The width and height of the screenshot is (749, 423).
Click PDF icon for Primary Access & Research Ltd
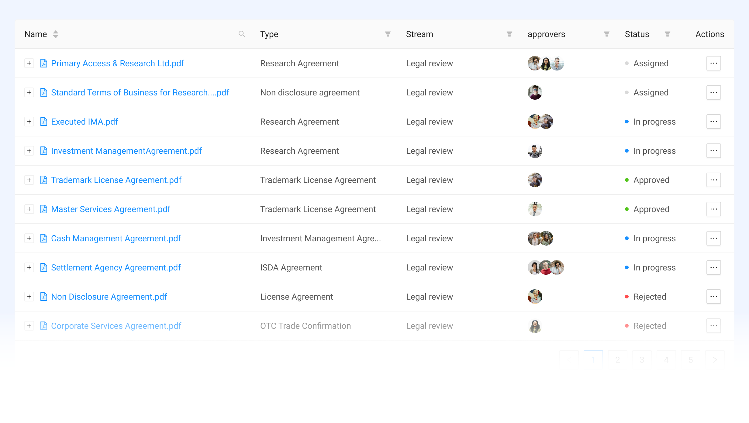click(x=44, y=63)
